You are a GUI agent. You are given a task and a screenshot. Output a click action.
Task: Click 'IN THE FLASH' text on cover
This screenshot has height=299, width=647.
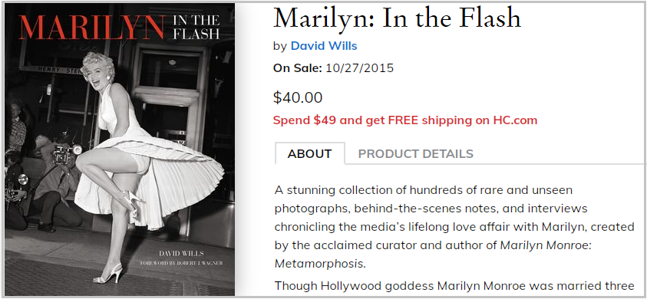(196, 28)
